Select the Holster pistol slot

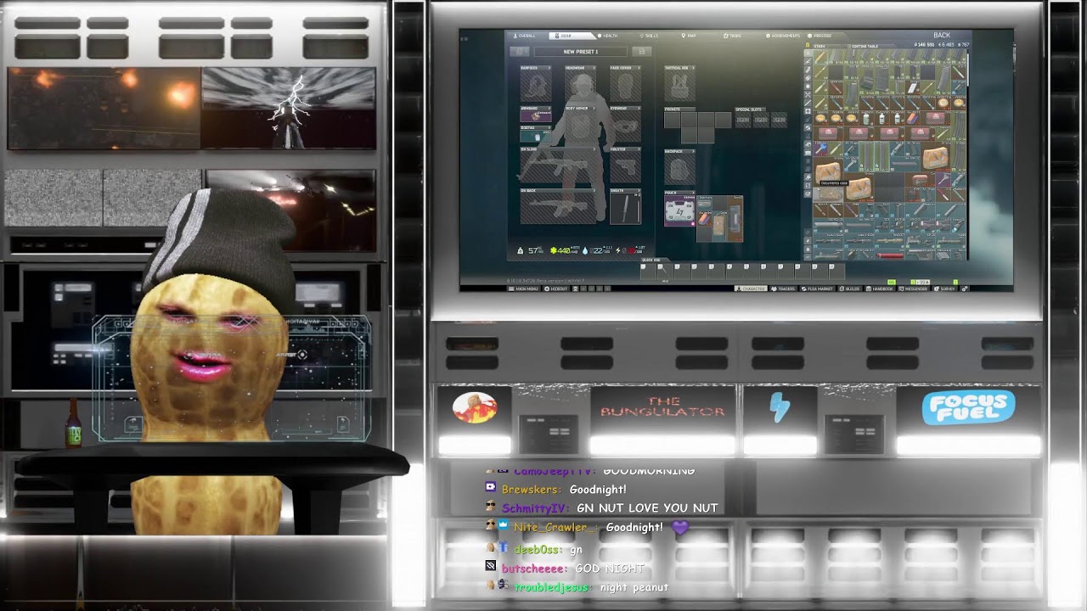click(x=626, y=165)
